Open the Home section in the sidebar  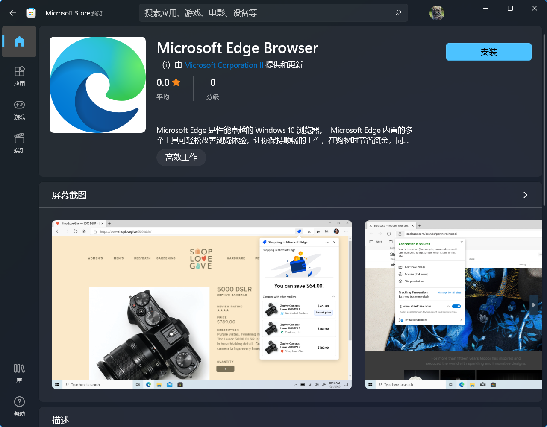pos(19,41)
